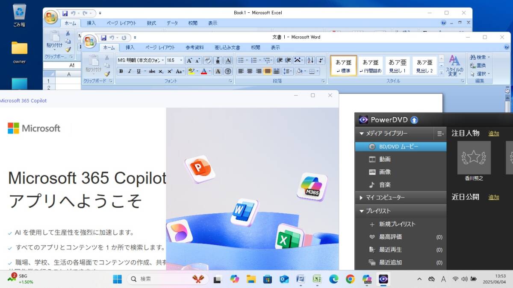Toggle italic formatting in Word
Screen dimensions: 513x288
coord(130,71)
